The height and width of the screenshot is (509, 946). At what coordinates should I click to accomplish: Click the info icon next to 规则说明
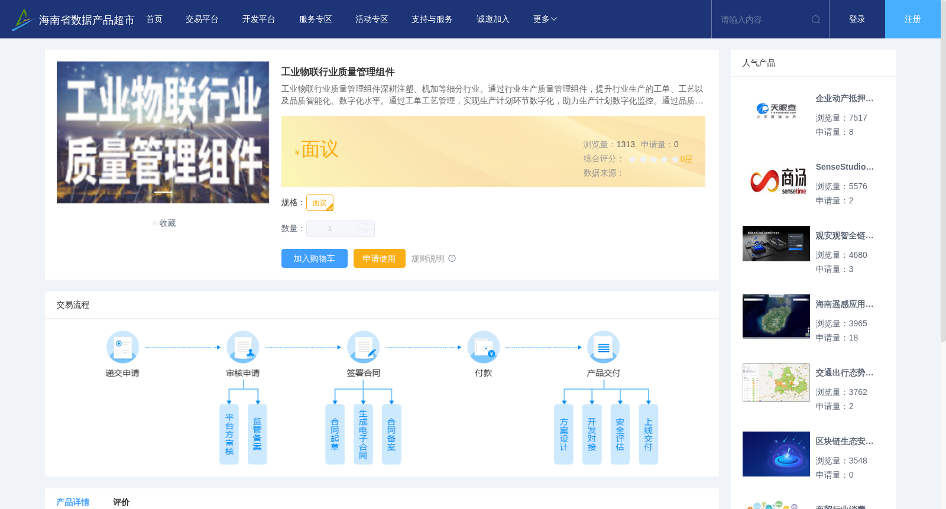click(x=452, y=258)
